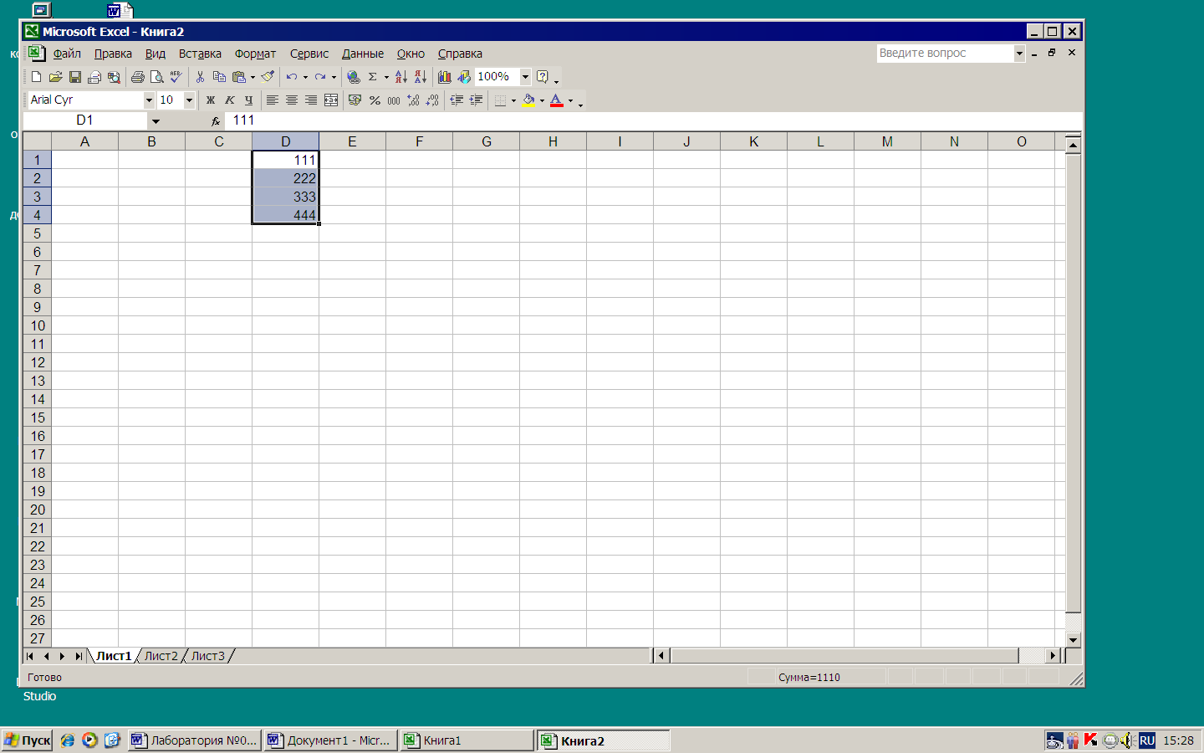Open the Данные menu

(363, 54)
